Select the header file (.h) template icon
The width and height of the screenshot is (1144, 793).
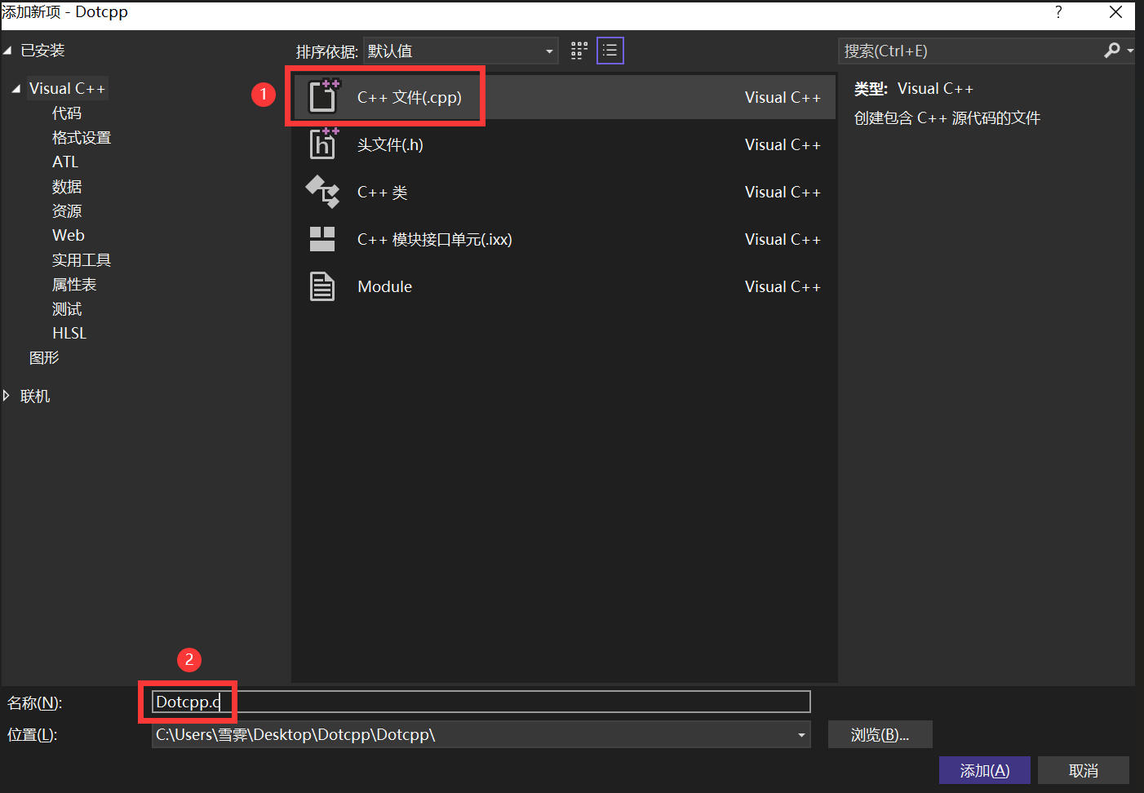(323, 144)
